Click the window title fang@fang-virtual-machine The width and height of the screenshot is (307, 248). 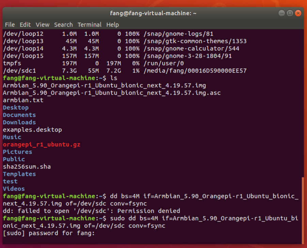coord(153,13)
